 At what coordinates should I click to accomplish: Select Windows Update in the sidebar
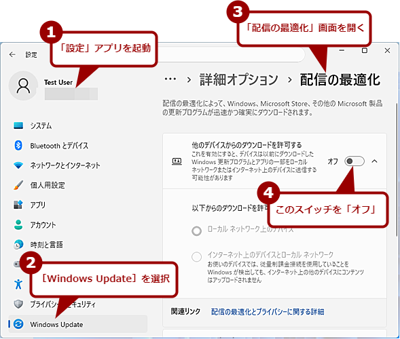78,324
